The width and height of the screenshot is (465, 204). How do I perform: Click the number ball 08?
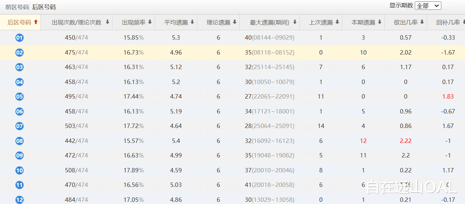[x=20, y=141]
